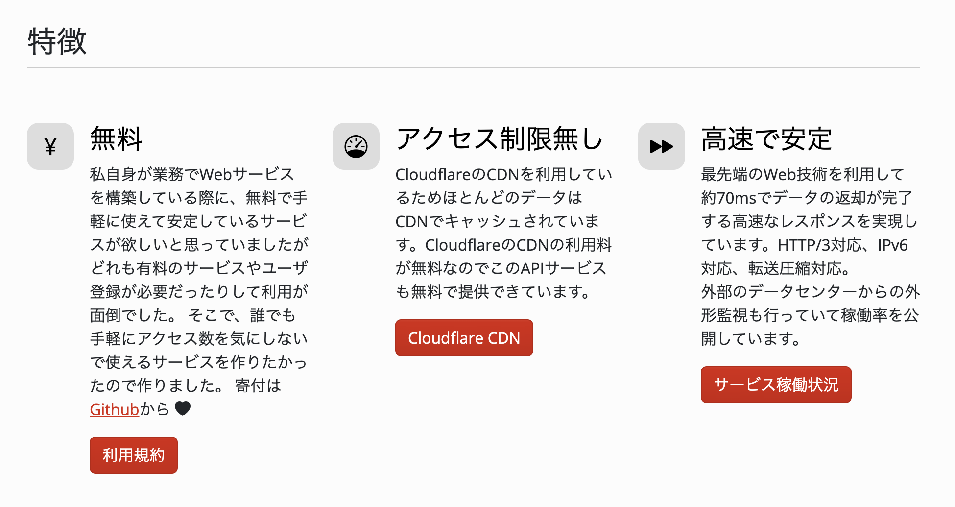Click the yen currency icon

(50, 146)
